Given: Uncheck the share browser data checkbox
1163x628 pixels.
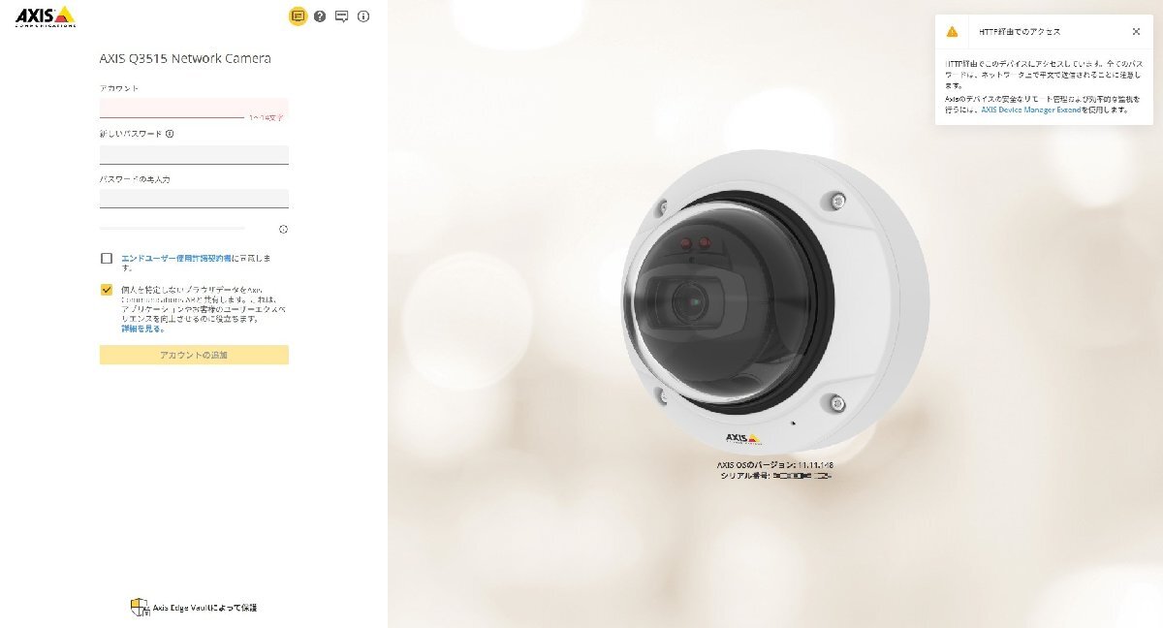Looking at the screenshot, I should pyautogui.click(x=106, y=289).
